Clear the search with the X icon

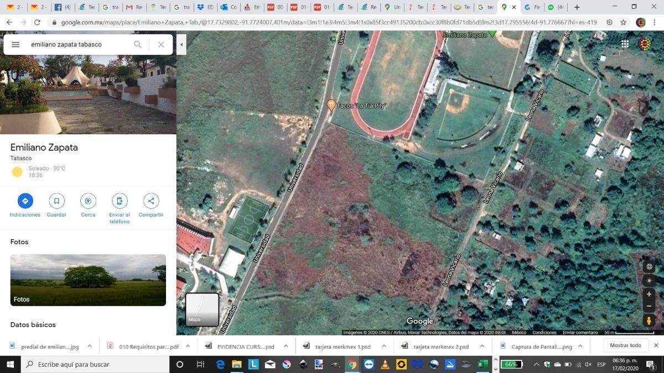pos(161,44)
